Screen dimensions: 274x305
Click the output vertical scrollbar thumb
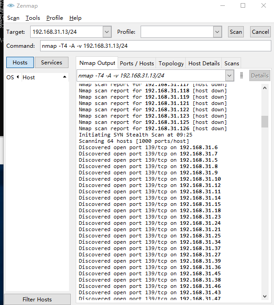tap(265, 122)
